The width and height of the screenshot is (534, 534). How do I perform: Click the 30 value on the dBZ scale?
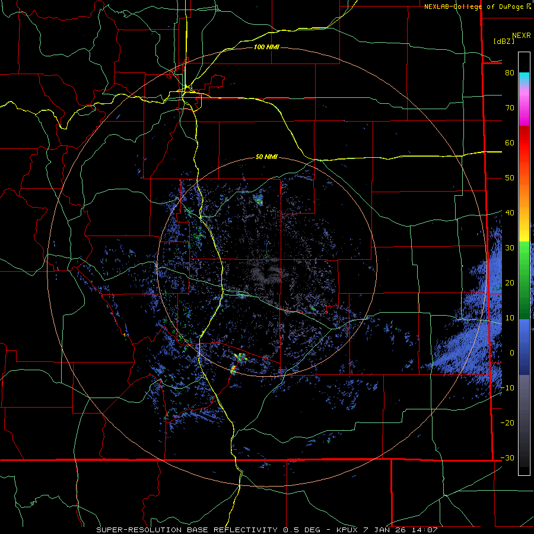pos(510,248)
